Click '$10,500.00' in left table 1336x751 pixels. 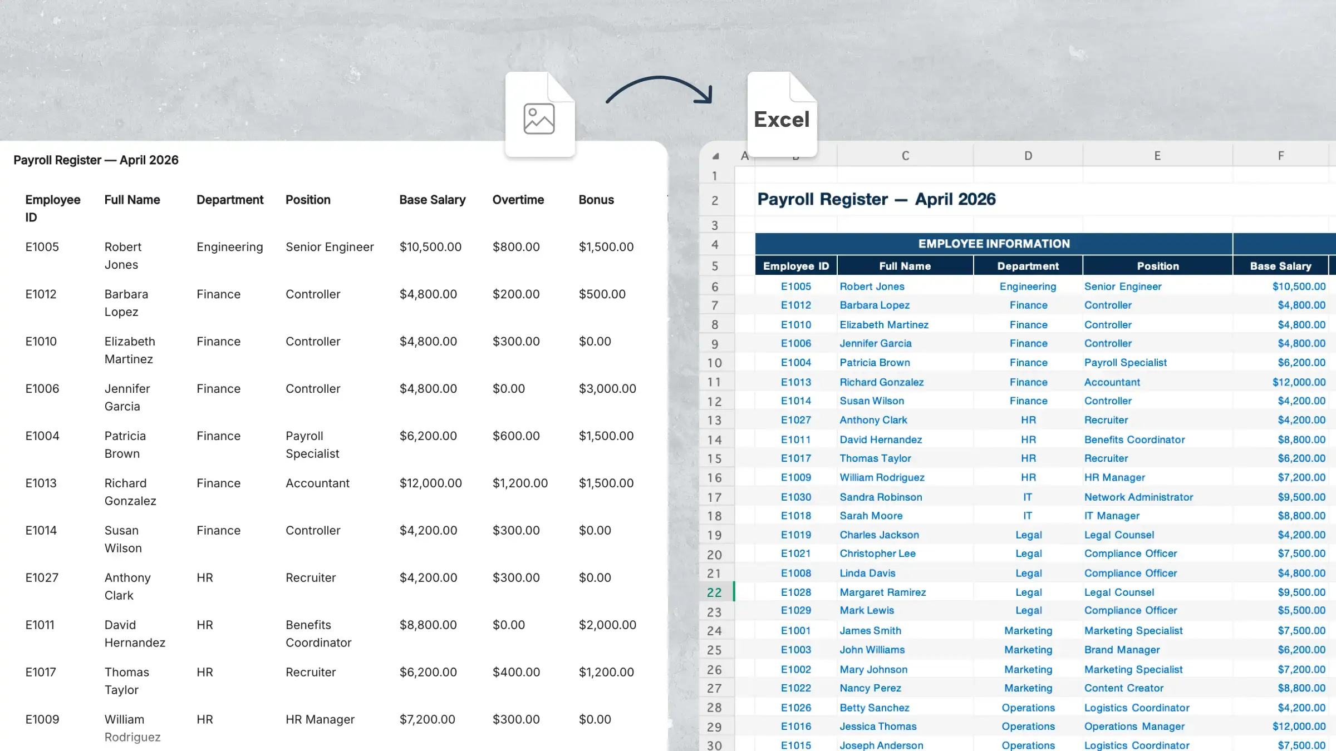[x=430, y=247]
